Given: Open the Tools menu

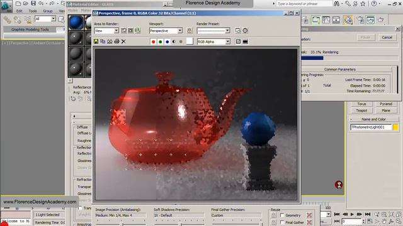Looking at the screenshot, I should pos(33,11).
